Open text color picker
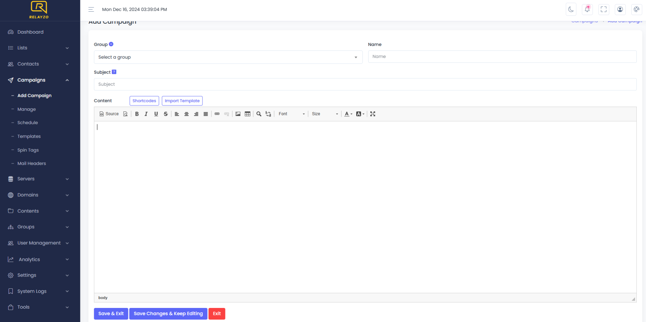Viewport: 646px width, 322px height. [348, 114]
